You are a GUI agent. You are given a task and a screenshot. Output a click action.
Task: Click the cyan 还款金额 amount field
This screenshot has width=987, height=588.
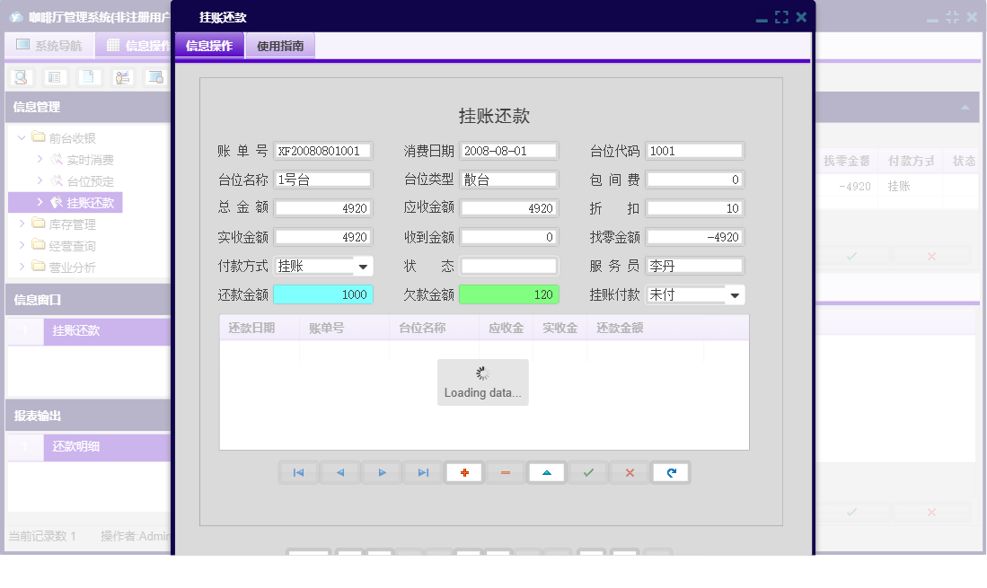point(322,294)
